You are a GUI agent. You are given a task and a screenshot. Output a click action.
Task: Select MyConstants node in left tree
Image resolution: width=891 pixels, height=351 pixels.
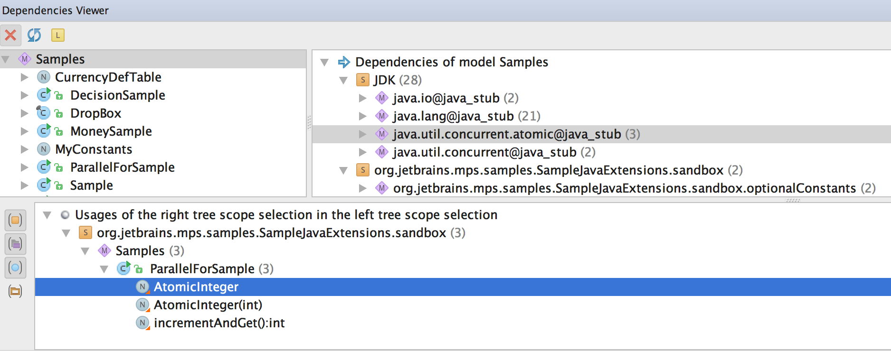pos(94,149)
